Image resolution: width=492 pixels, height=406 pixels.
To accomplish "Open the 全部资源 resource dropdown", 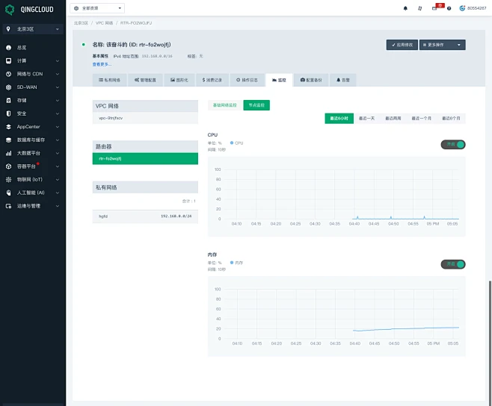I will (x=98, y=8).
